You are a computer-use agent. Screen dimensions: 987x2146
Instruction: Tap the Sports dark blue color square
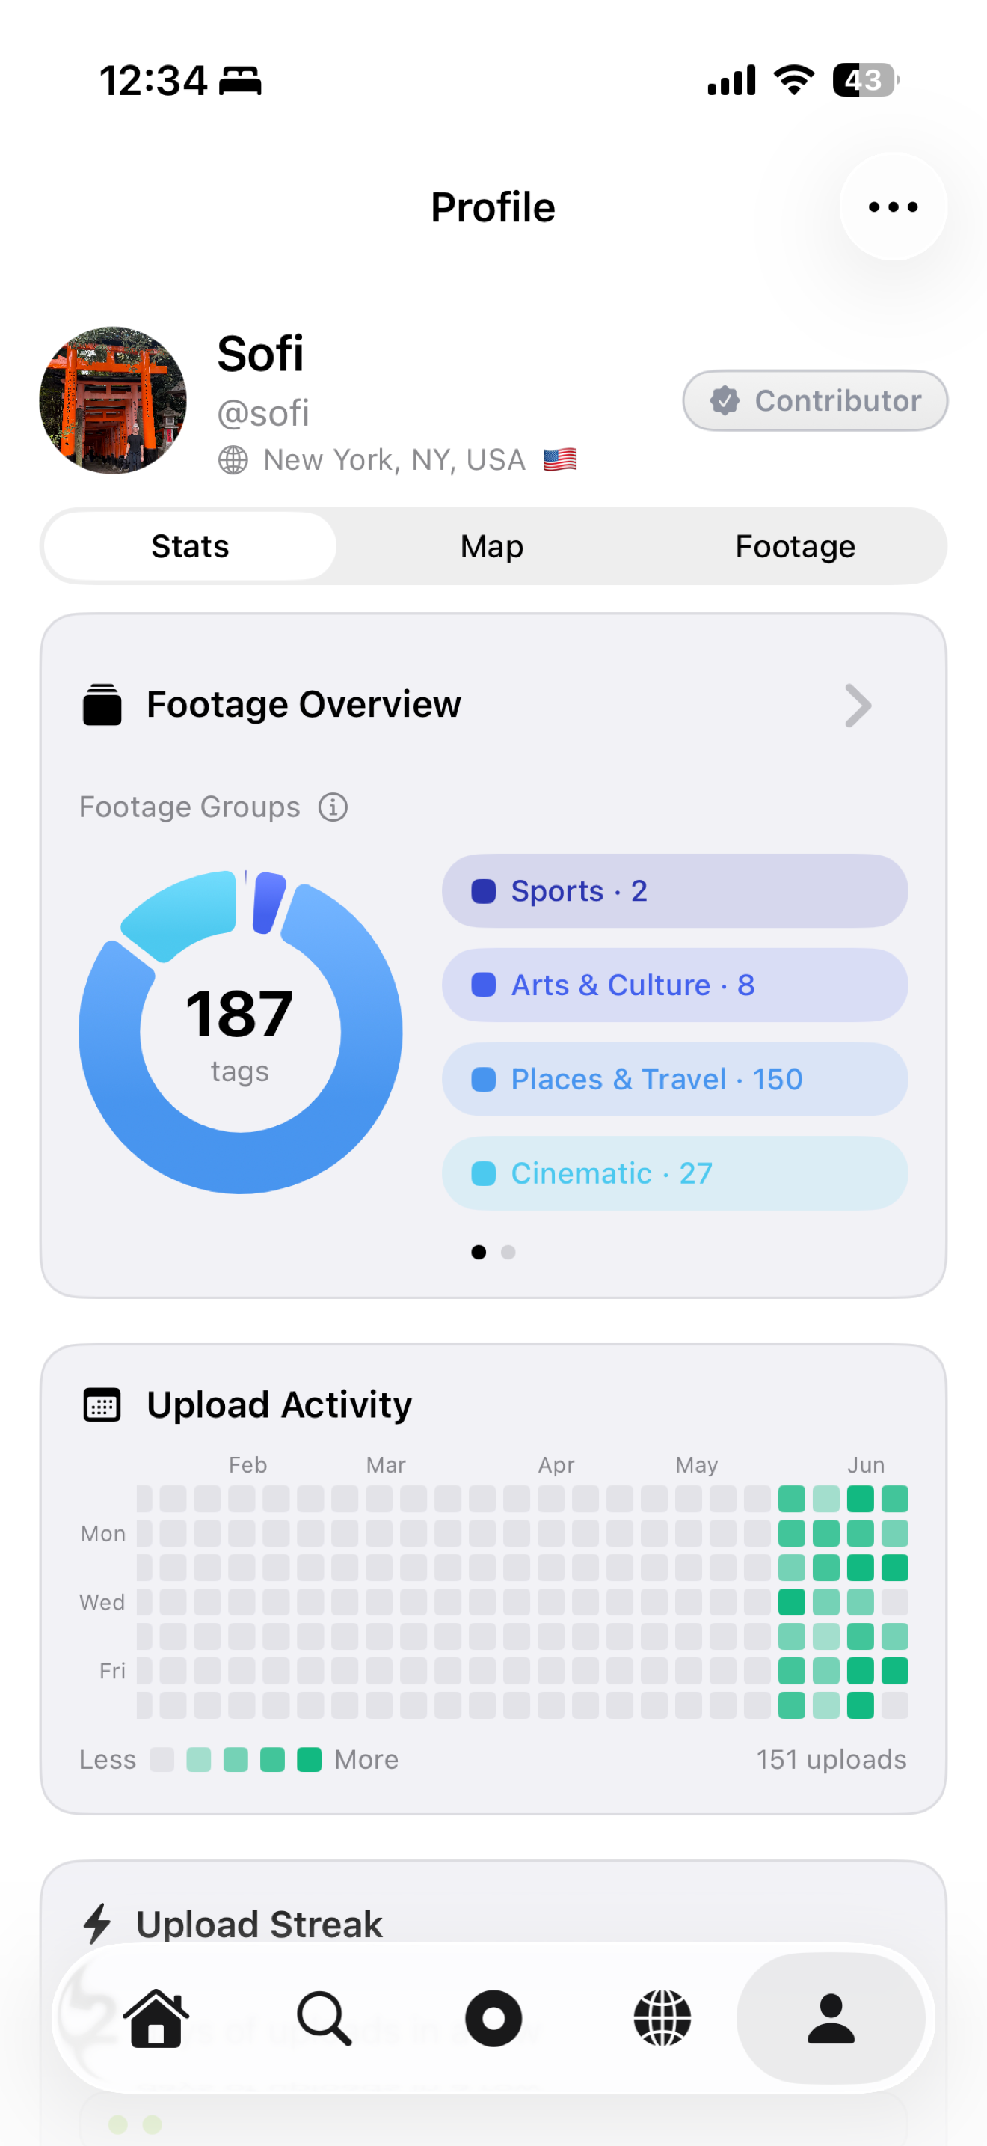(x=484, y=891)
